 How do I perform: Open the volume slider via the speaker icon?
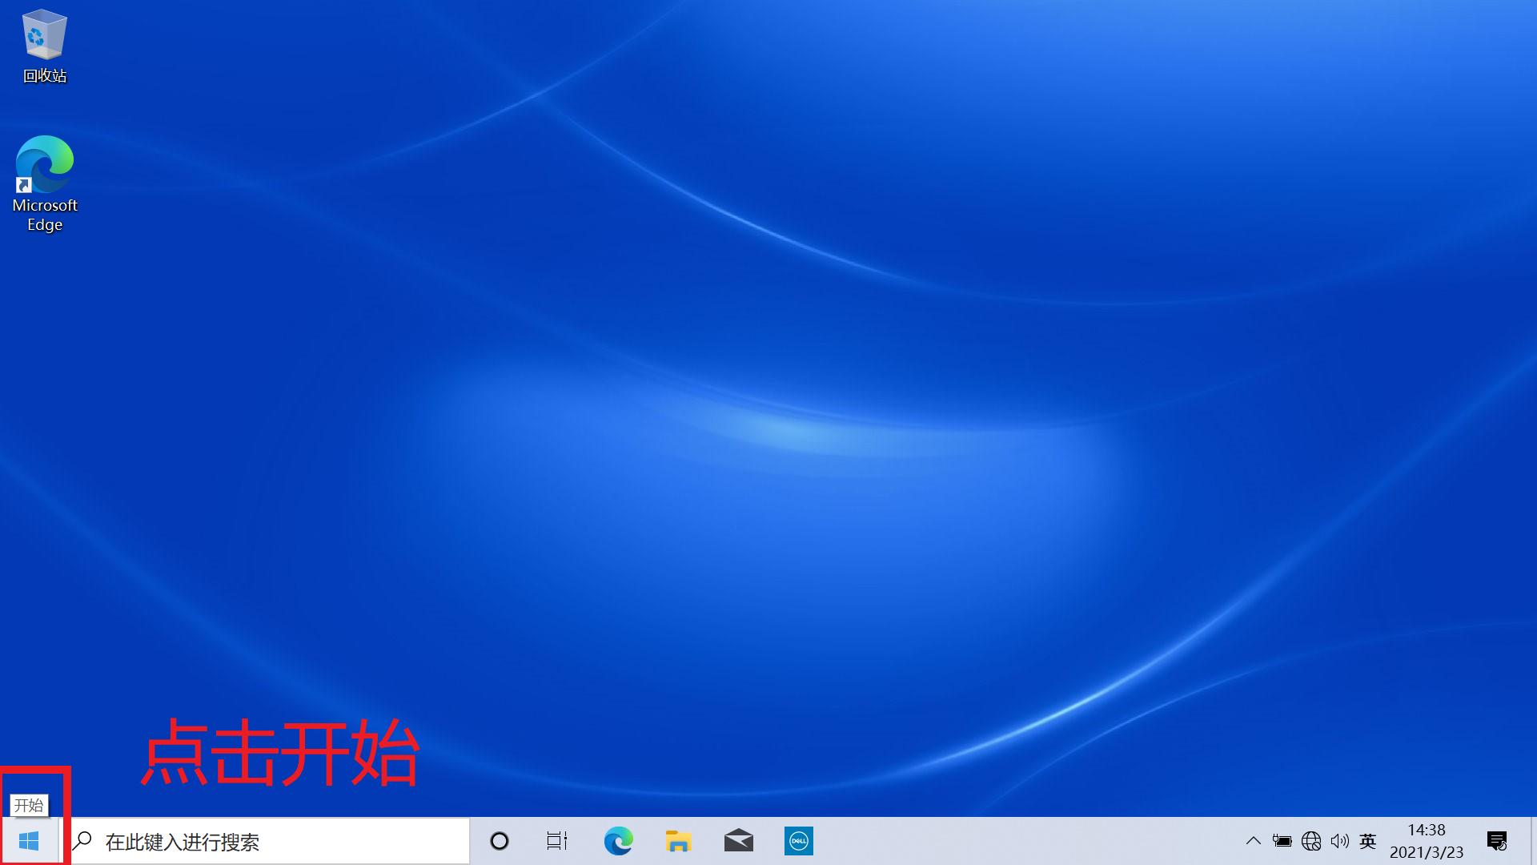[1341, 841]
